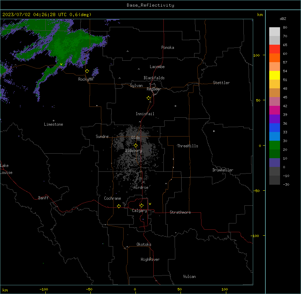
Task: Click the slate 10-0 dBZ swatch
Action: tap(274, 163)
